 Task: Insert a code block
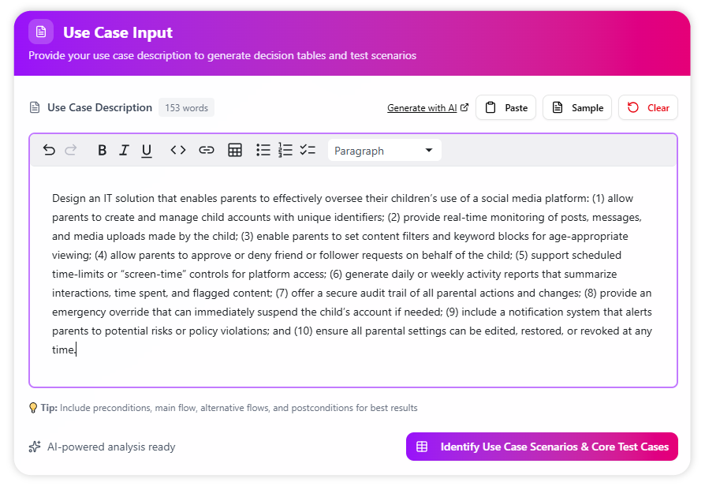(x=178, y=151)
